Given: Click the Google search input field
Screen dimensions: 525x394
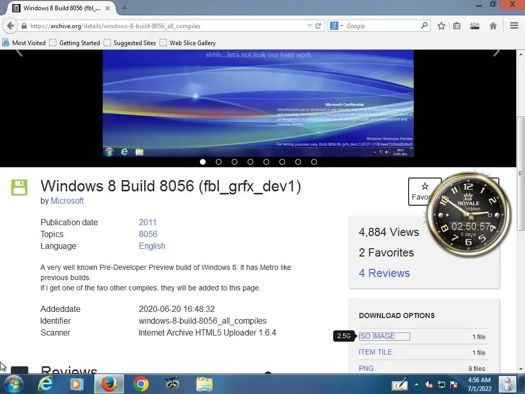Looking at the screenshot, I should (x=381, y=26).
